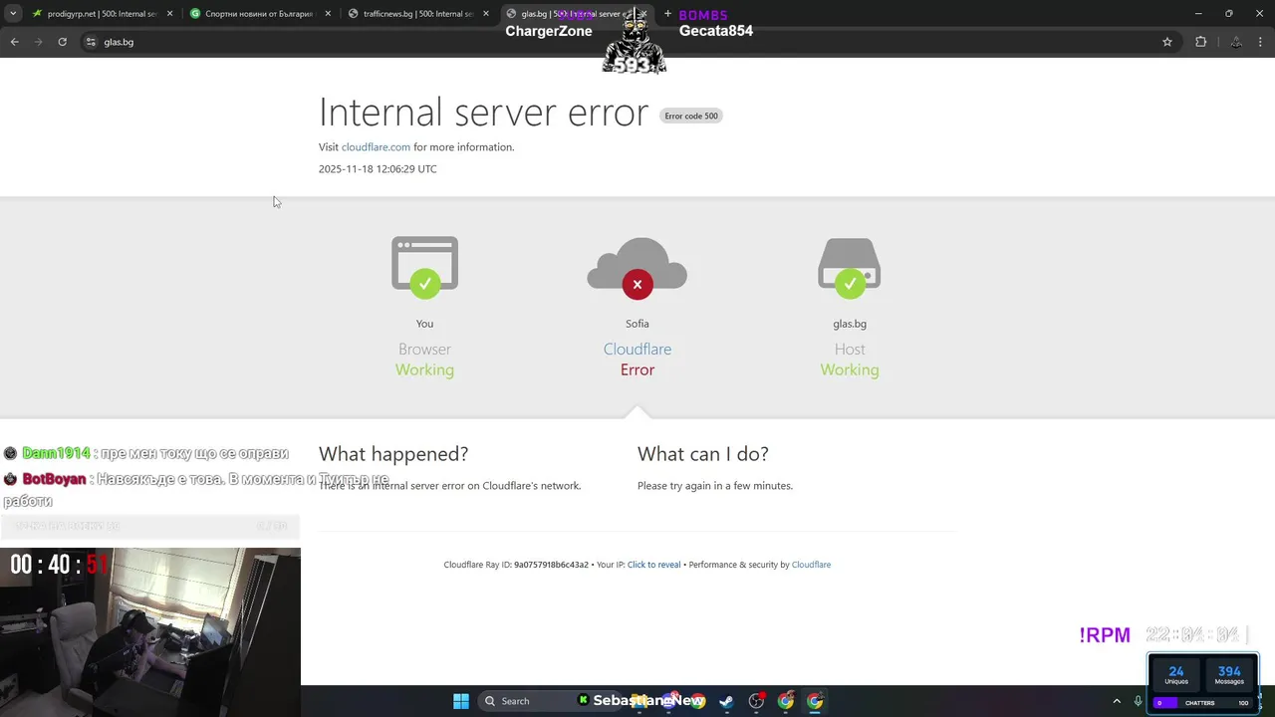
Task: Click the What can I do? heading
Action: (703, 454)
